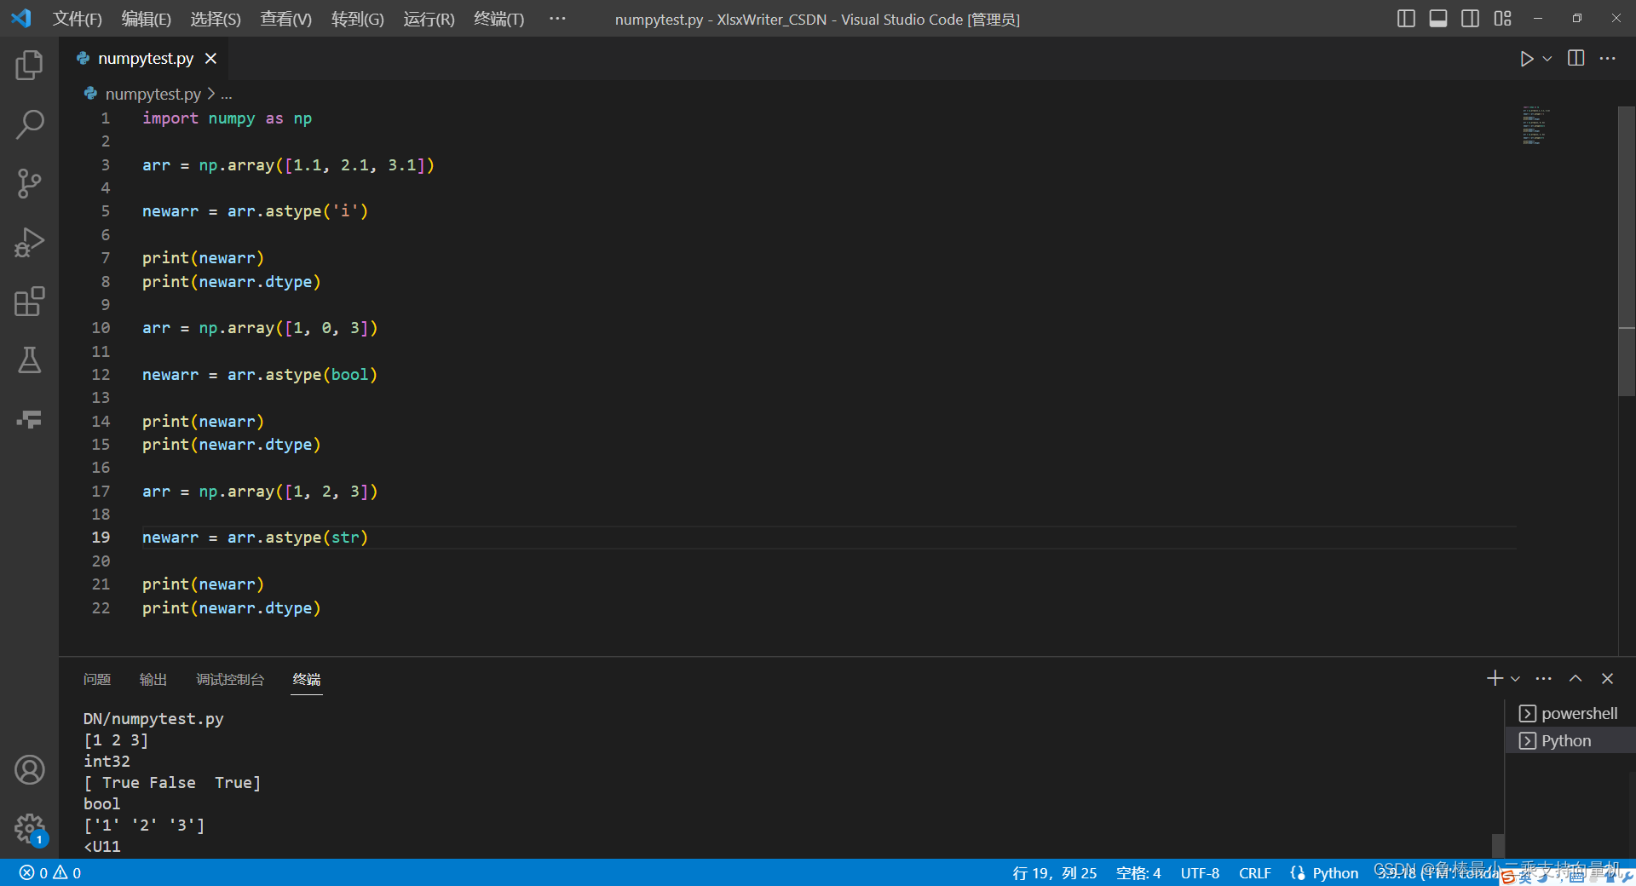Show more menu items ellipsis

557,19
